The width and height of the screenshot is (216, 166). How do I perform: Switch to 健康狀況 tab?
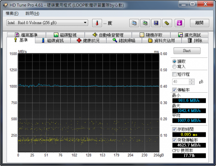pos(88,41)
